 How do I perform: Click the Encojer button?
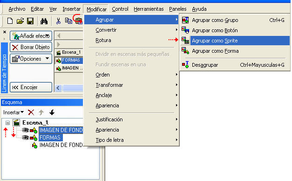tap(31, 87)
